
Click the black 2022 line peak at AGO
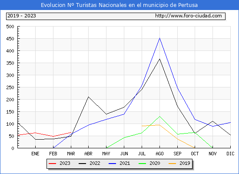coord(159,59)
